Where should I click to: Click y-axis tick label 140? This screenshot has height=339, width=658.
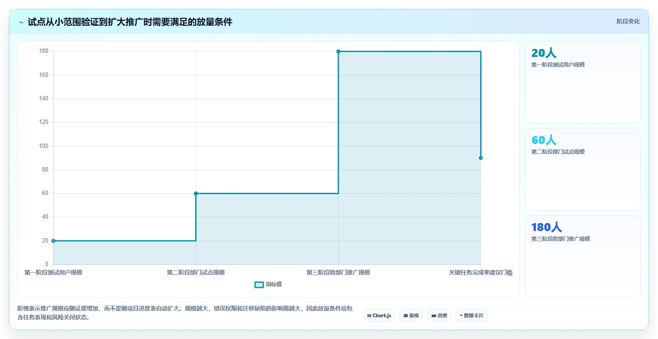44,99
